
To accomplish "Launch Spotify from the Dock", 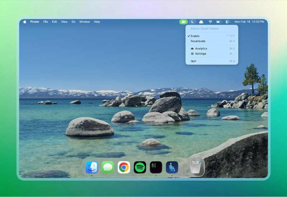I will click(x=140, y=167).
